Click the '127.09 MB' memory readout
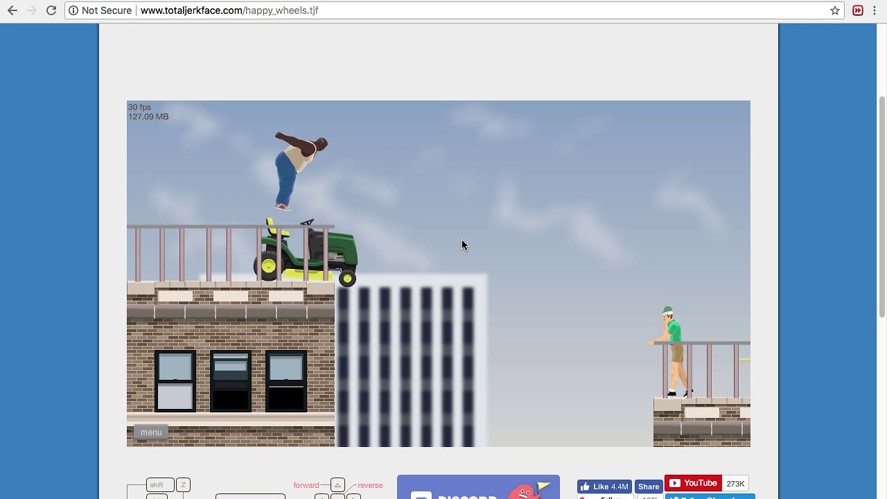Viewport: 887px width, 499px height. point(148,116)
